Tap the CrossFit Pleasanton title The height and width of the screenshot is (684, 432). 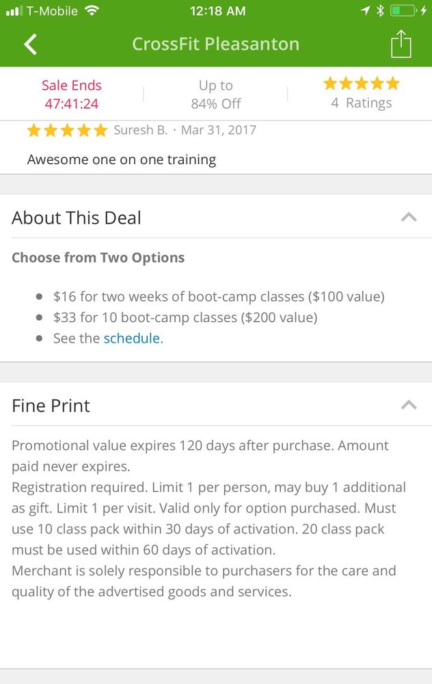click(x=215, y=44)
